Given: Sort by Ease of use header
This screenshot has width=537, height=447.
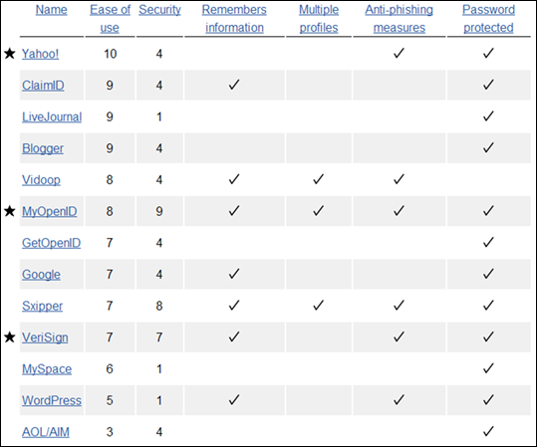Looking at the screenshot, I should point(110,19).
